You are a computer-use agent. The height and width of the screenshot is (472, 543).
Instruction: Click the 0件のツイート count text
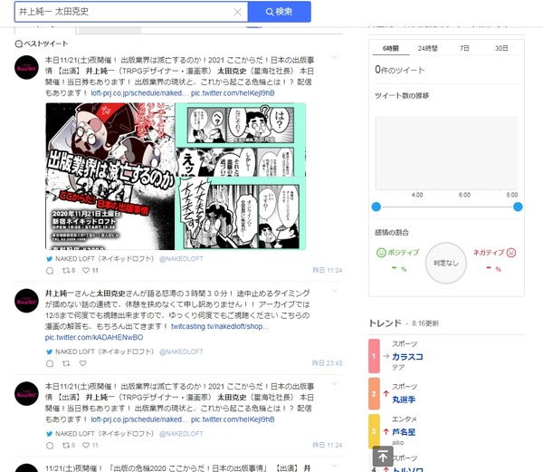pos(400,70)
